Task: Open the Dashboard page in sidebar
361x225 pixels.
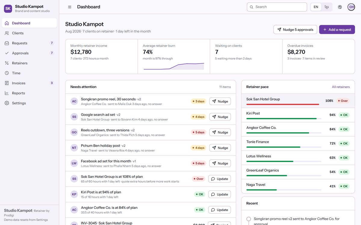Action: point(29,23)
